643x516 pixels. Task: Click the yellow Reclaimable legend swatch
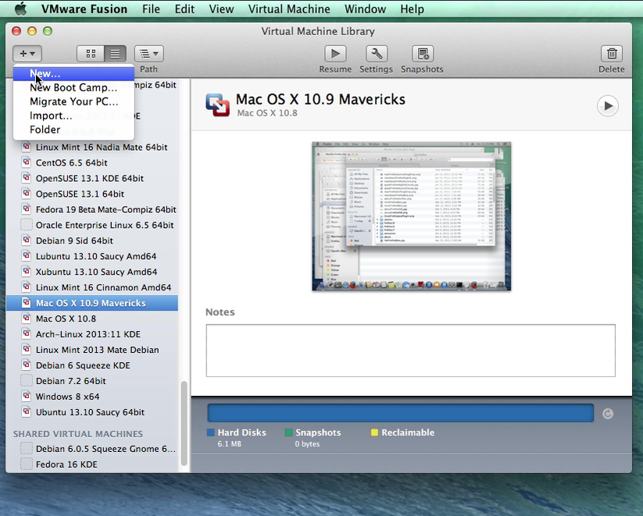tap(374, 432)
